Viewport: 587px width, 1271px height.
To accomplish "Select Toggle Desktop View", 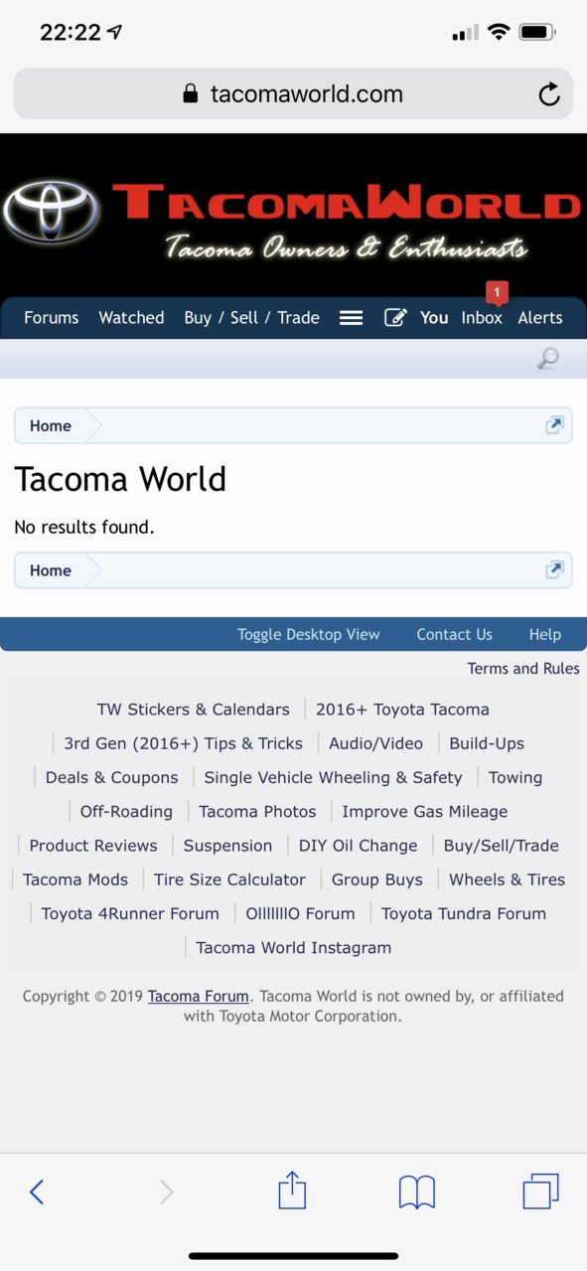I will pyautogui.click(x=309, y=634).
